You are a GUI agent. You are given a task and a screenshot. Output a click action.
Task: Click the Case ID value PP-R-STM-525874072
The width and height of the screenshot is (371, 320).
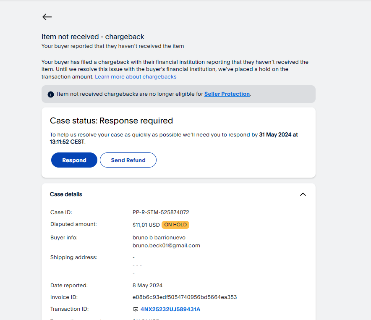[x=161, y=212]
